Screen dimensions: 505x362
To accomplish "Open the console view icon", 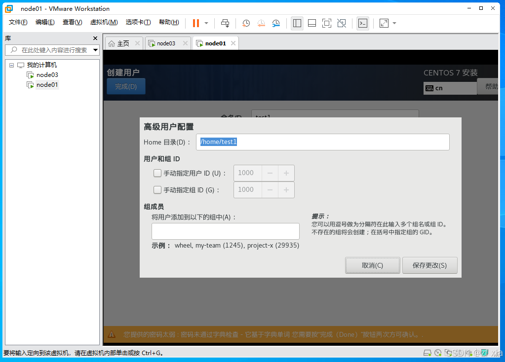I will click(363, 23).
